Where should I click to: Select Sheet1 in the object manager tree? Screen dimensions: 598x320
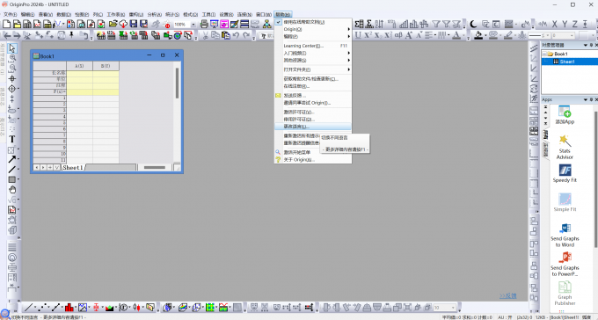pyautogui.click(x=567, y=62)
